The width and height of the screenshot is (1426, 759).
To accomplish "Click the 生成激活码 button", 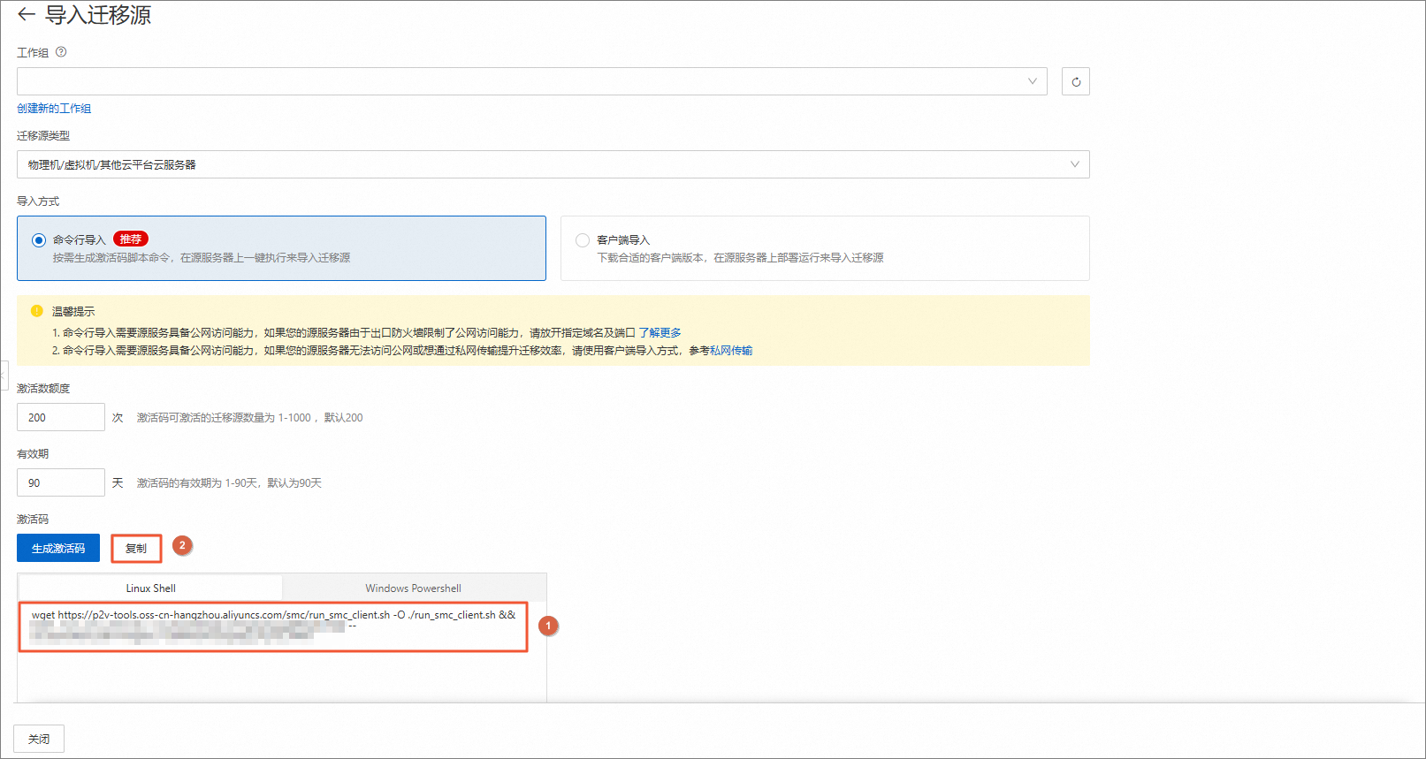I will 58,548.
